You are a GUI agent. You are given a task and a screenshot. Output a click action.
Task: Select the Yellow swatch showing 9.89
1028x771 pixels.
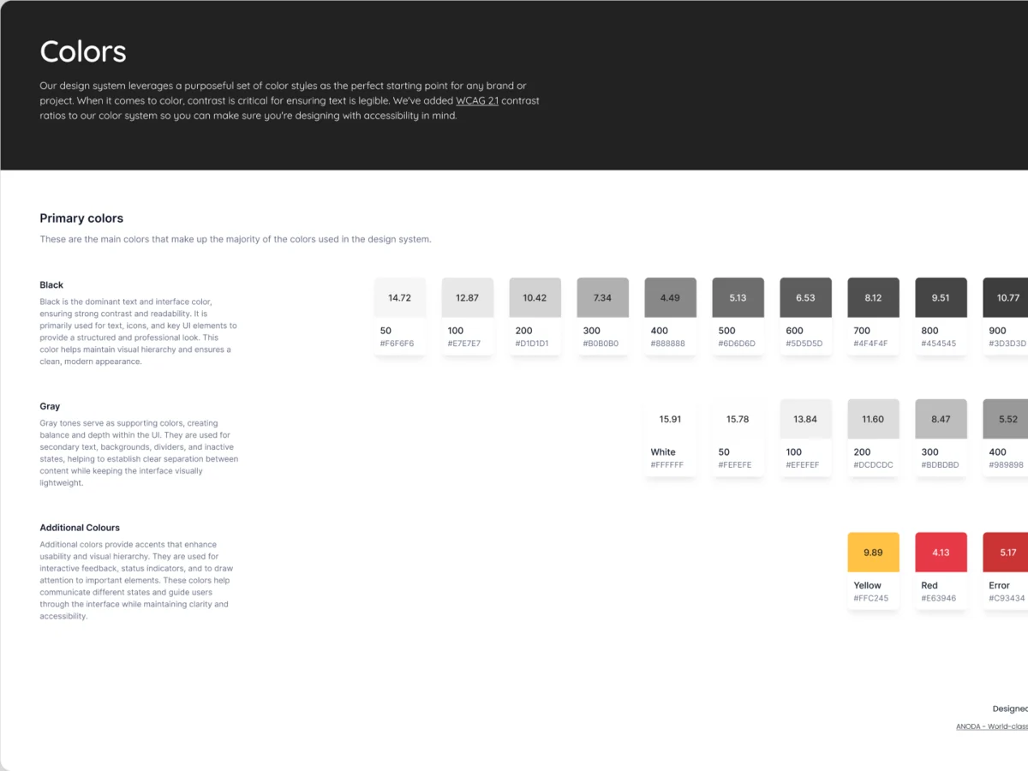pos(874,553)
